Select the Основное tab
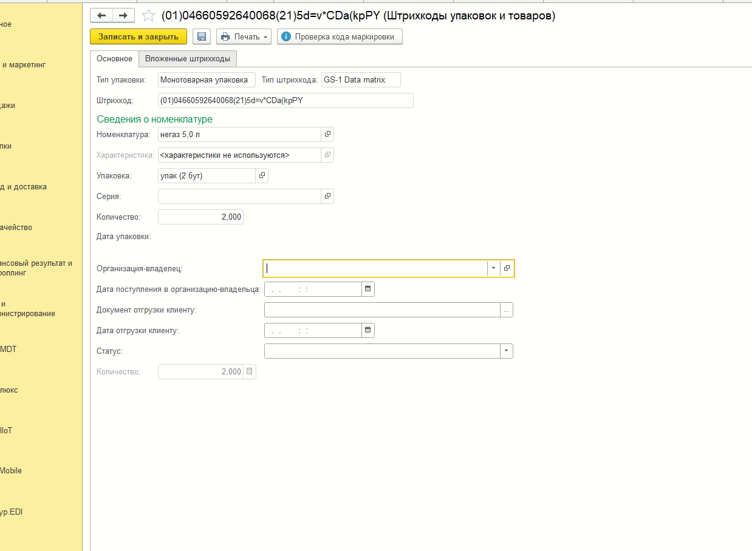The width and height of the screenshot is (752, 551). coord(114,59)
